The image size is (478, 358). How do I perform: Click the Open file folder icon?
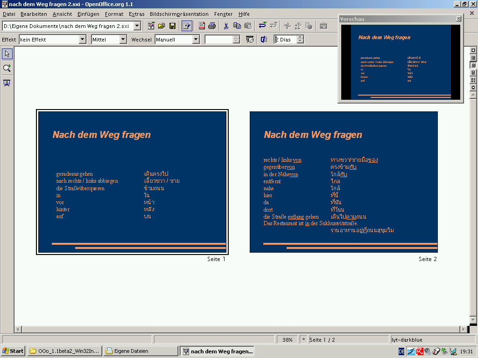[162, 26]
